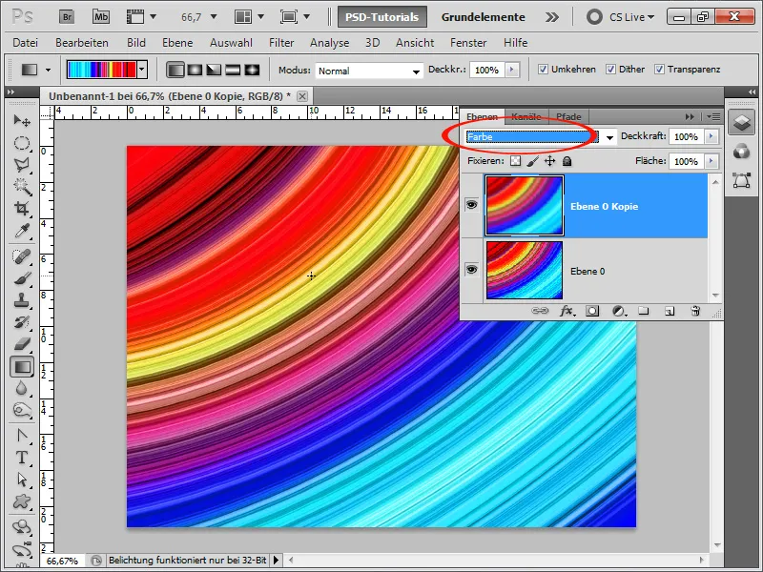Lock image pixels with brush icon
The height and width of the screenshot is (572, 763).
tap(533, 161)
